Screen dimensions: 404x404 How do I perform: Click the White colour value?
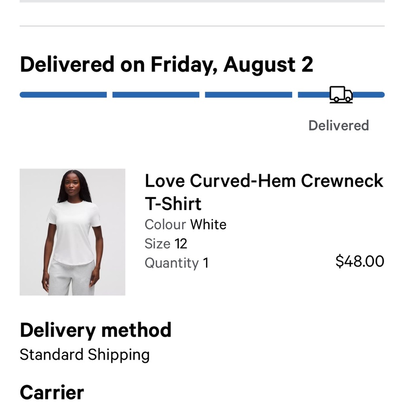208,224
